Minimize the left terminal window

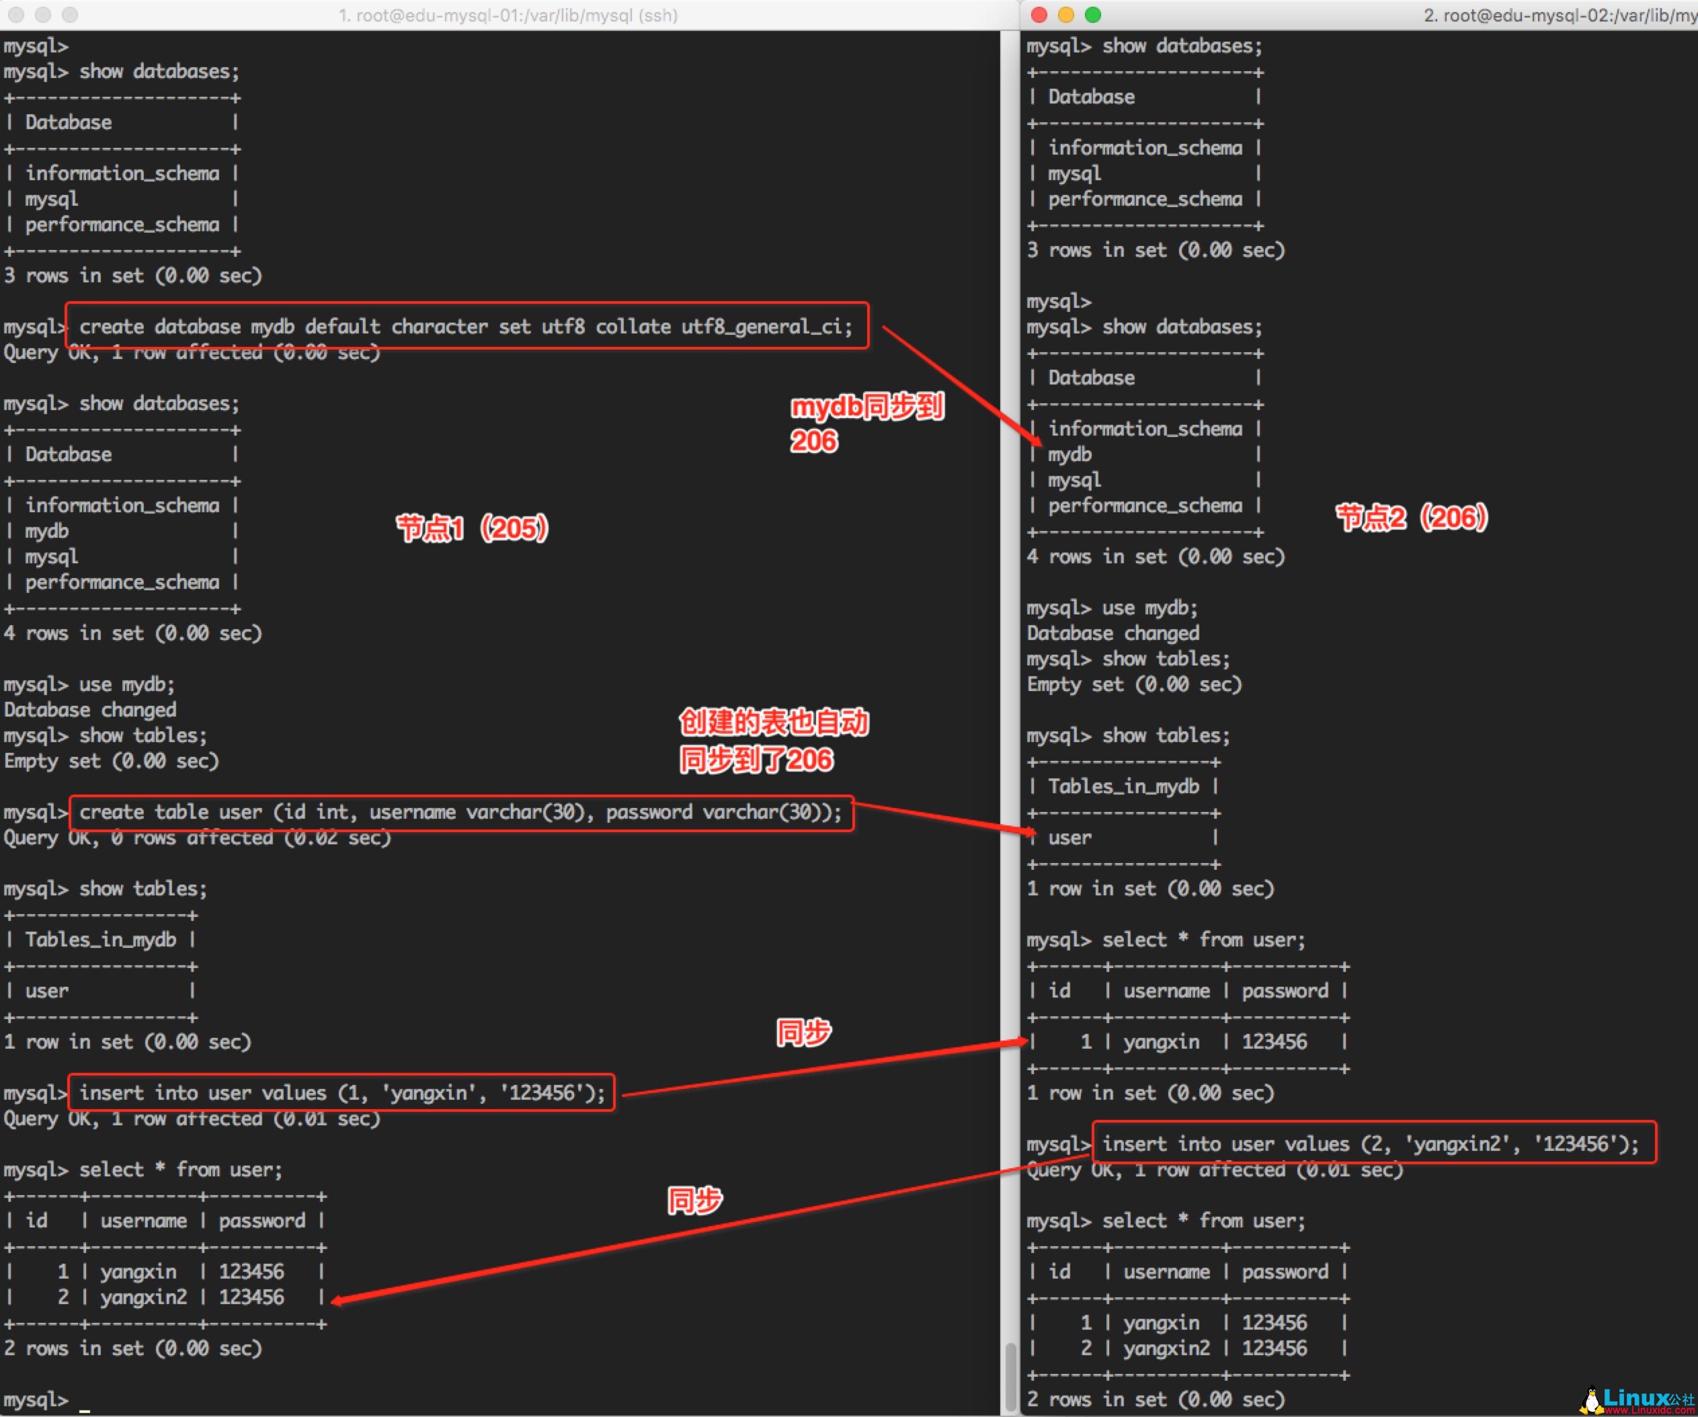(x=44, y=13)
